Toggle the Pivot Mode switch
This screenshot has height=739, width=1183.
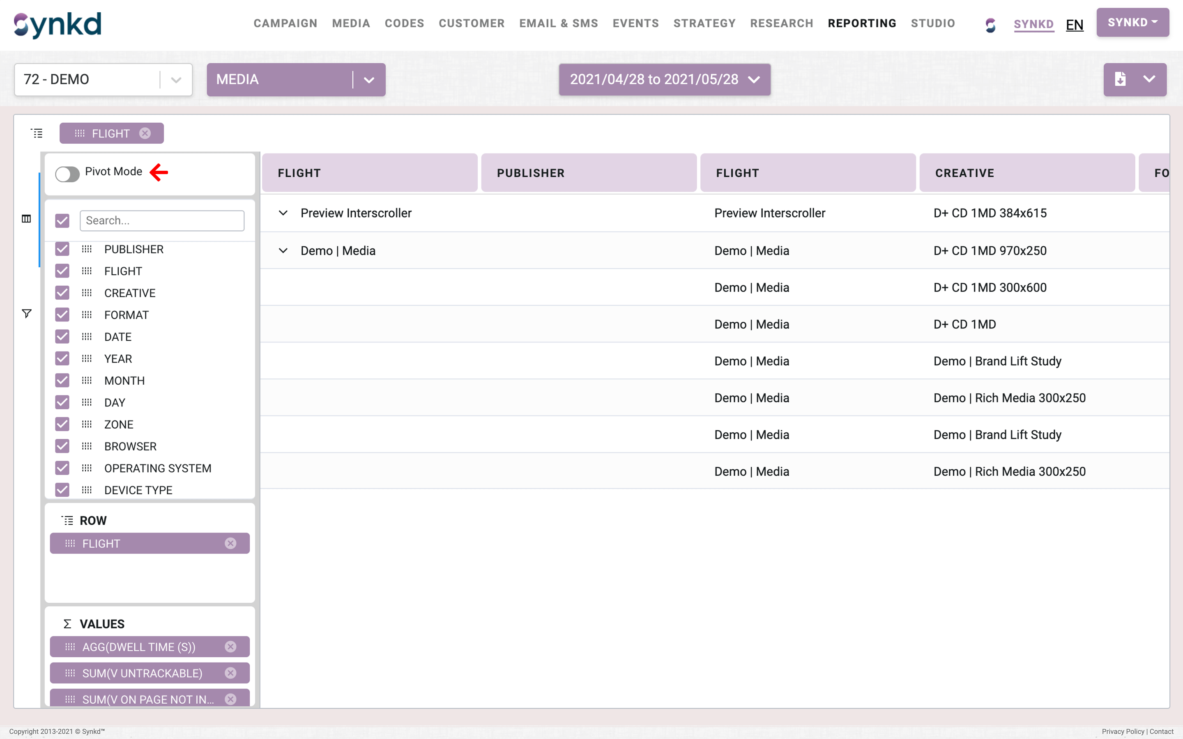pos(67,174)
